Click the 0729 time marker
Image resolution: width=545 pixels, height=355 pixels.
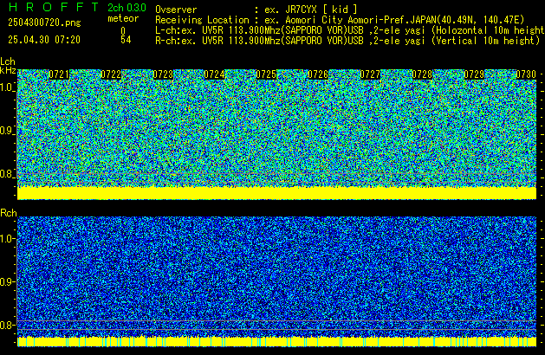pos(474,74)
